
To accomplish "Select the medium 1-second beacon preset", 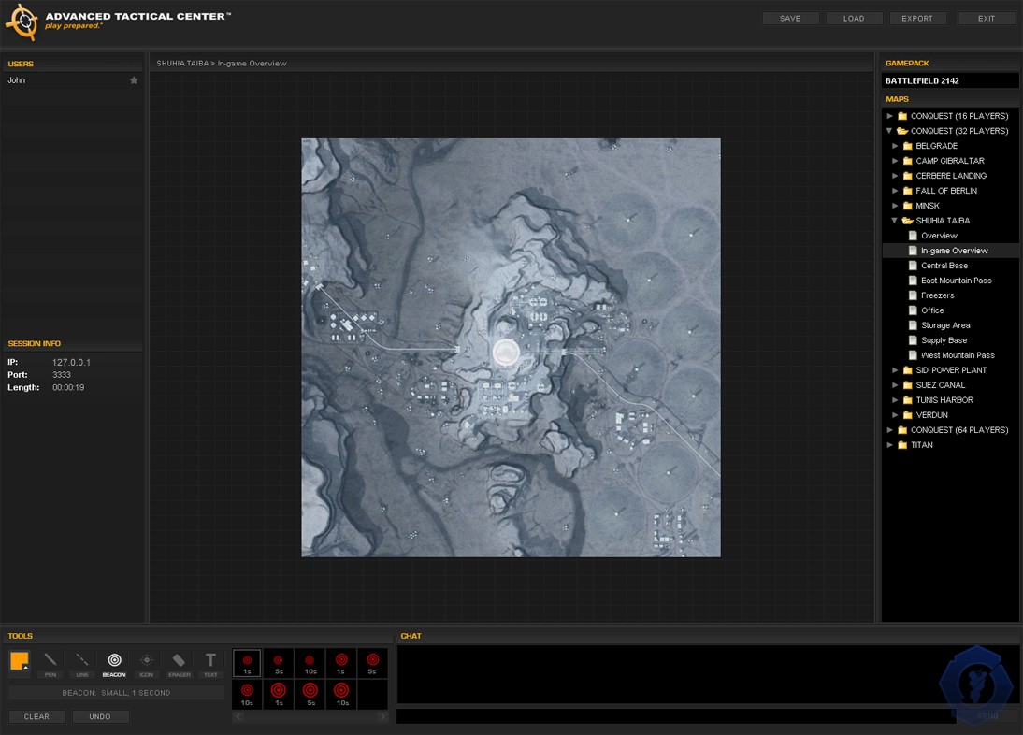I will pos(341,663).
